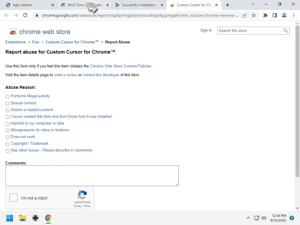Click inside the Comments text area
300x225 pixels.
[92, 176]
